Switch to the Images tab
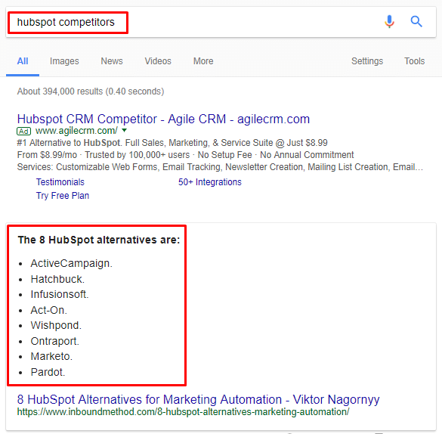442x434 pixels. (64, 61)
